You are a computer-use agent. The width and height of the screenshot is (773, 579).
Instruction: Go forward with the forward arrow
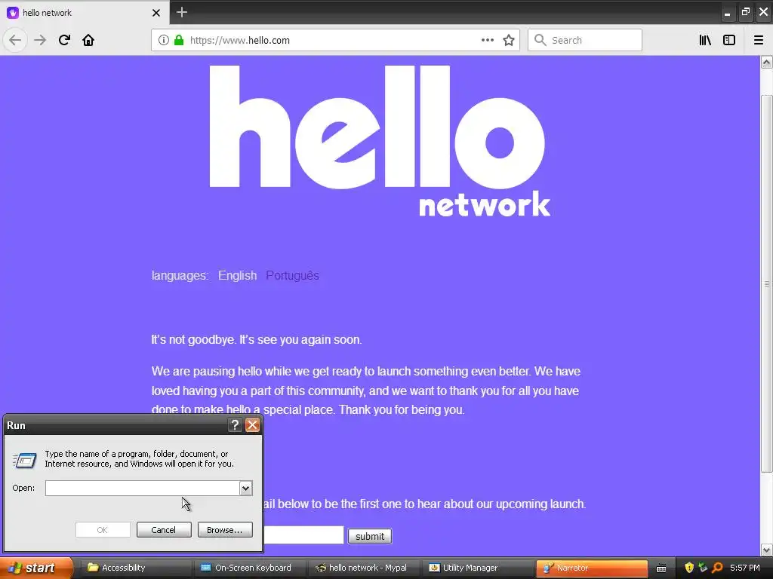pos(40,40)
